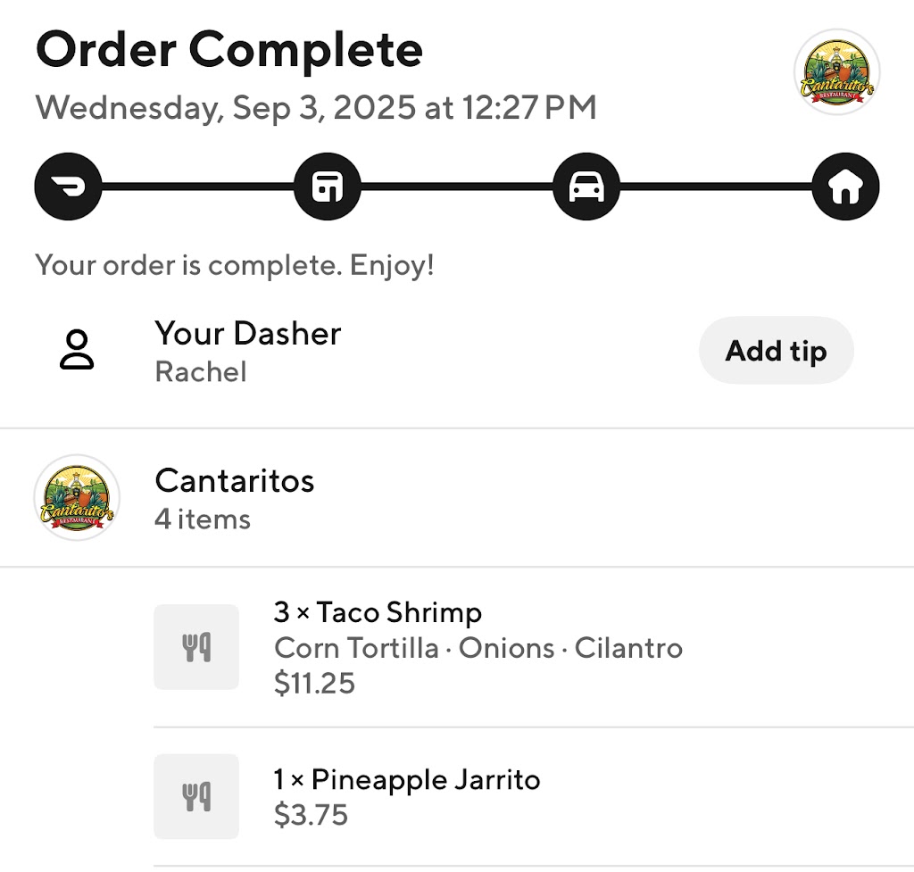Image resolution: width=914 pixels, height=872 pixels.
Task: Tap the car delivery progress step icon
Action: tap(586, 187)
